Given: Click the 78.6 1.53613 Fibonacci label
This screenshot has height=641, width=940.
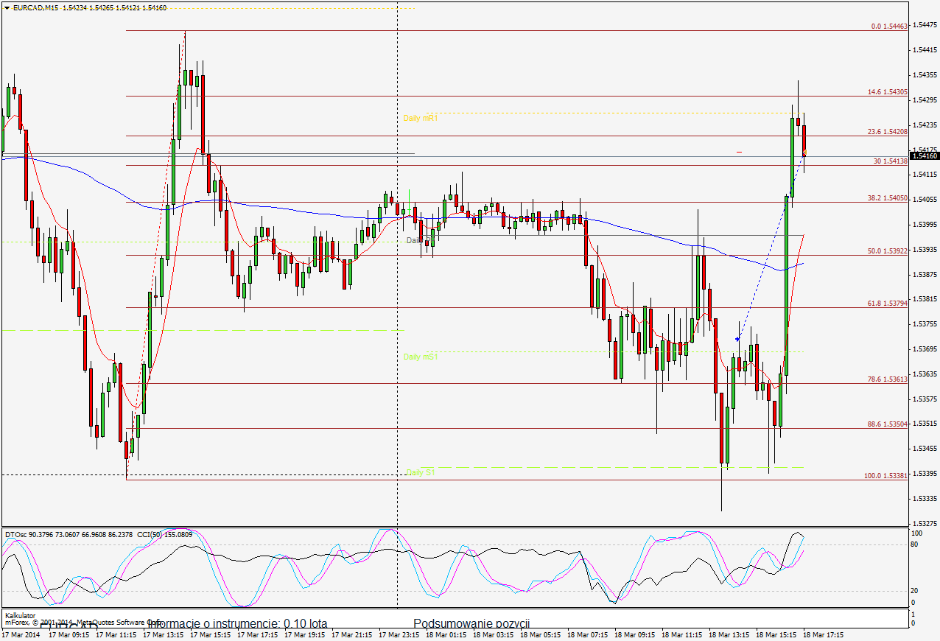Looking at the screenshot, I should pyautogui.click(x=888, y=379).
